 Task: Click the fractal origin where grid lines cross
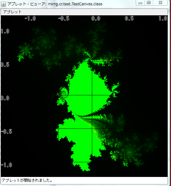(92, 95)
